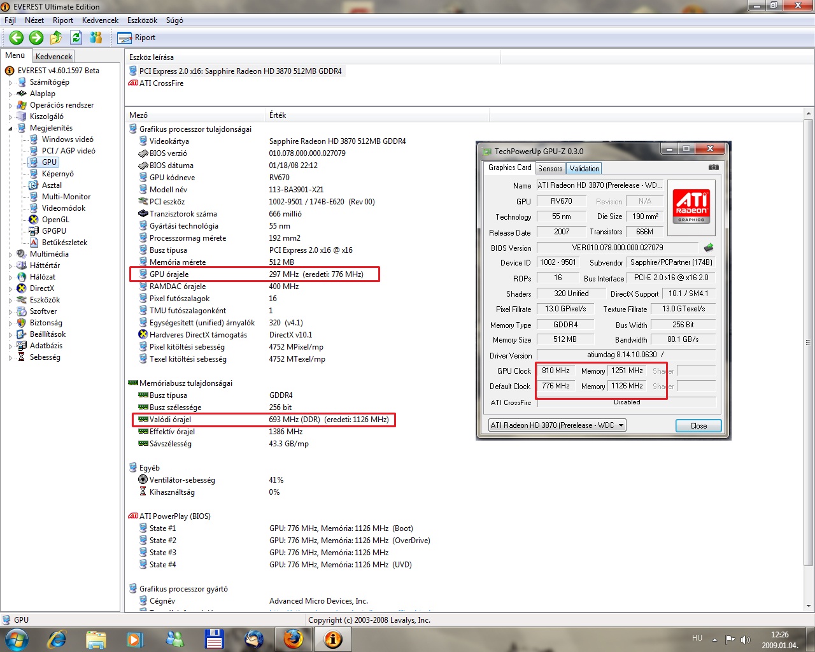The width and height of the screenshot is (815, 652).
Task: Click the GPU-Z BIOS save chip icon
Action: coord(709,248)
